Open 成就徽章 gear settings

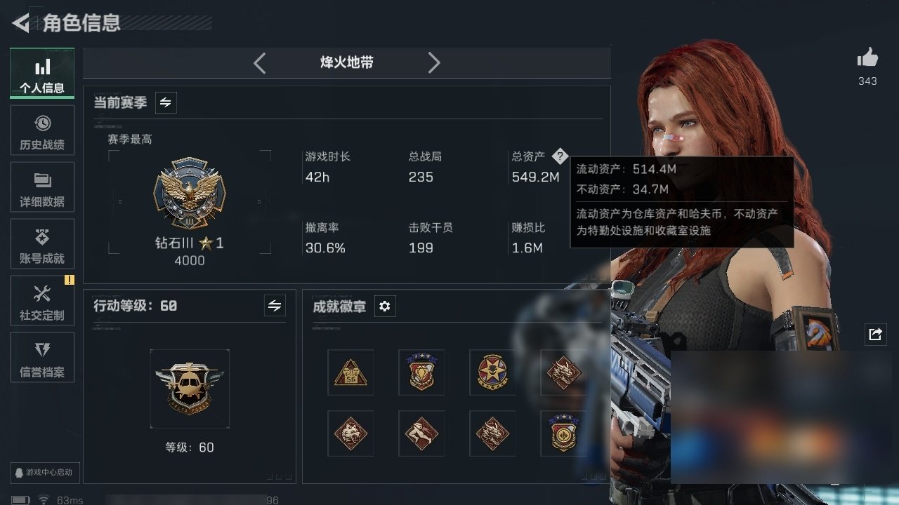tap(385, 306)
